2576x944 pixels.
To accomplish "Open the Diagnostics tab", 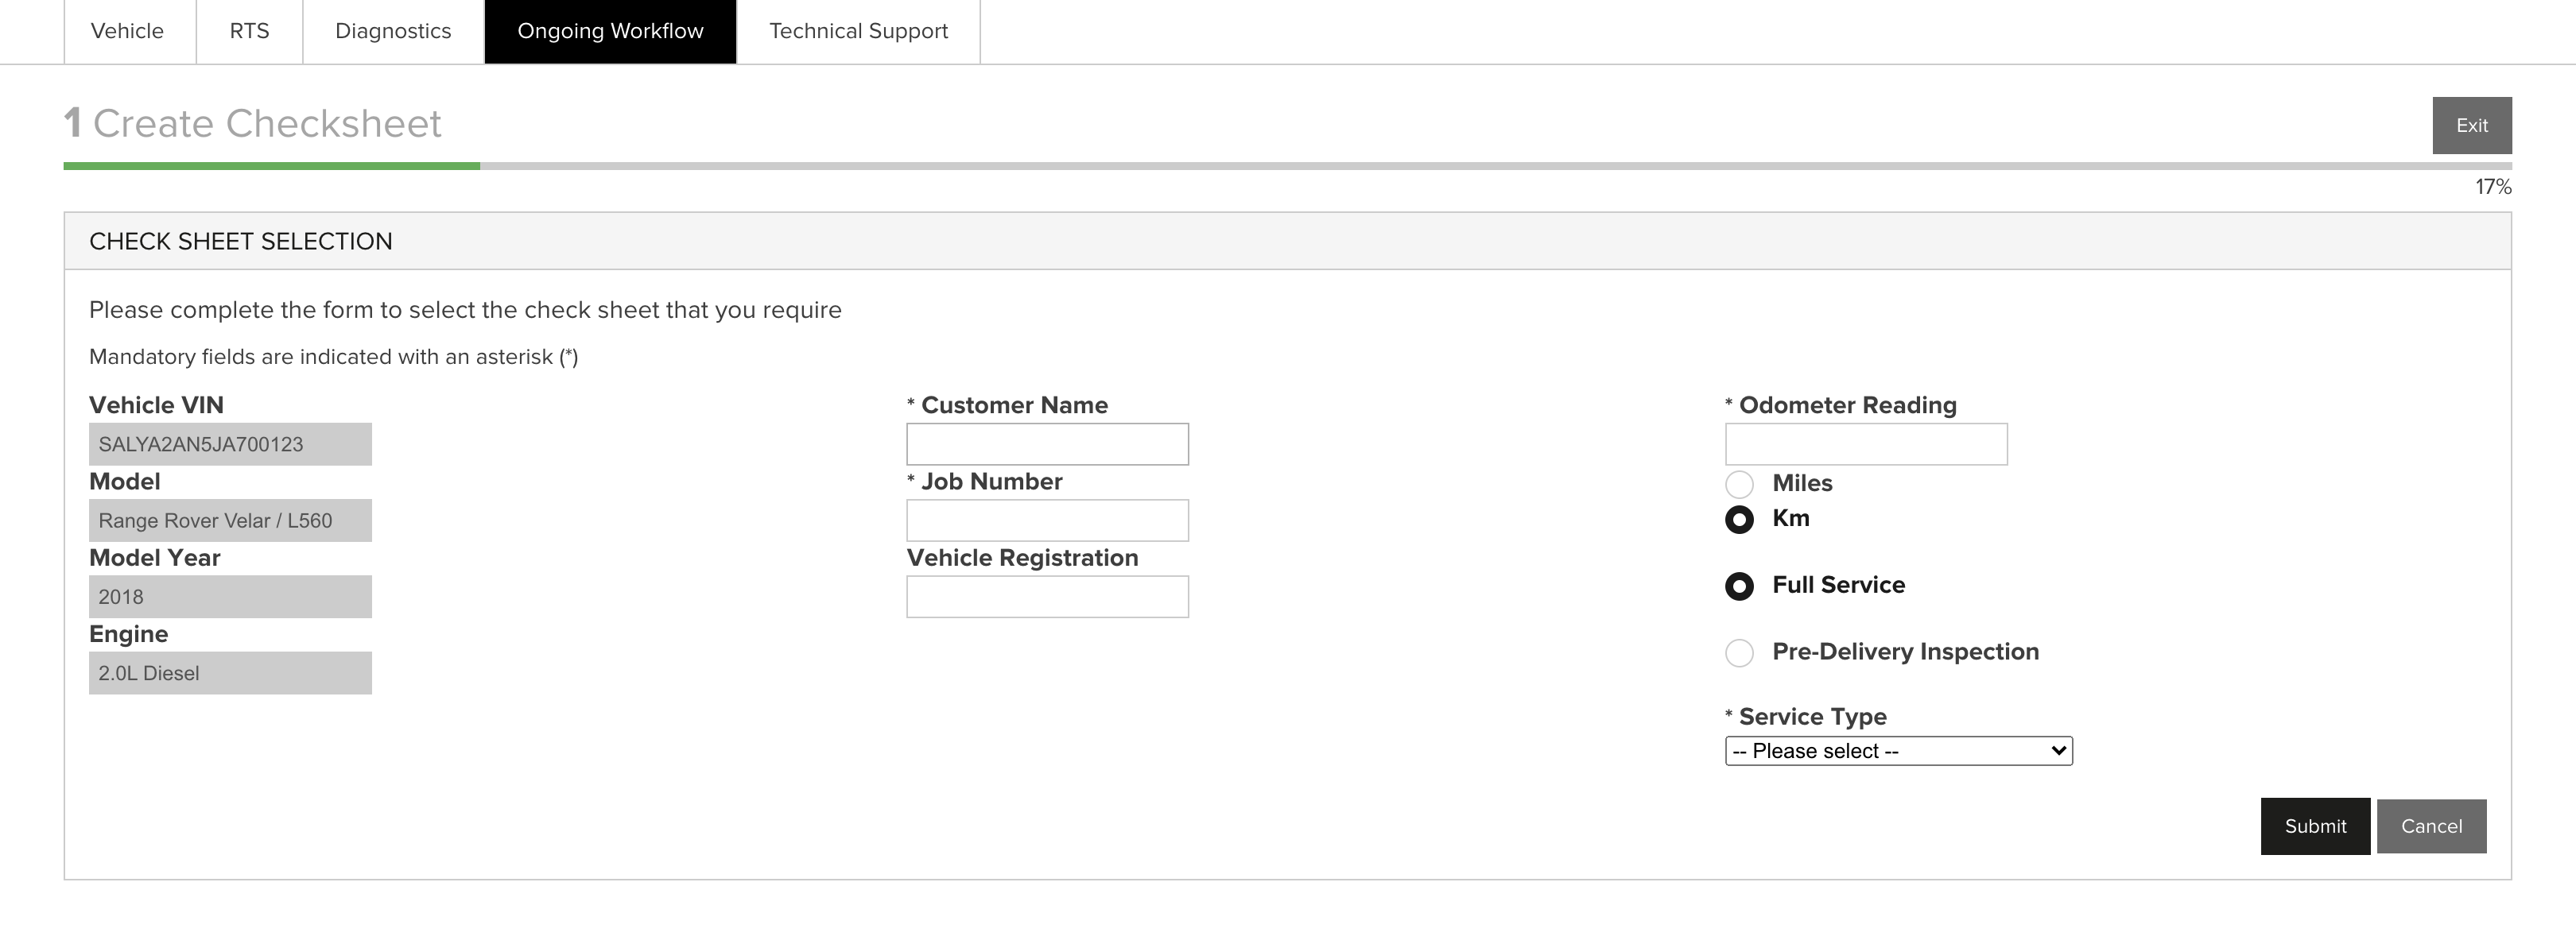I will [393, 31].
